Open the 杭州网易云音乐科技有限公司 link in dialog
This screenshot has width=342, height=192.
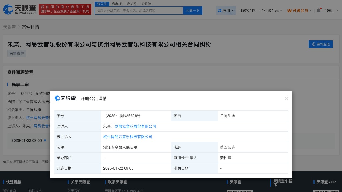128,137
